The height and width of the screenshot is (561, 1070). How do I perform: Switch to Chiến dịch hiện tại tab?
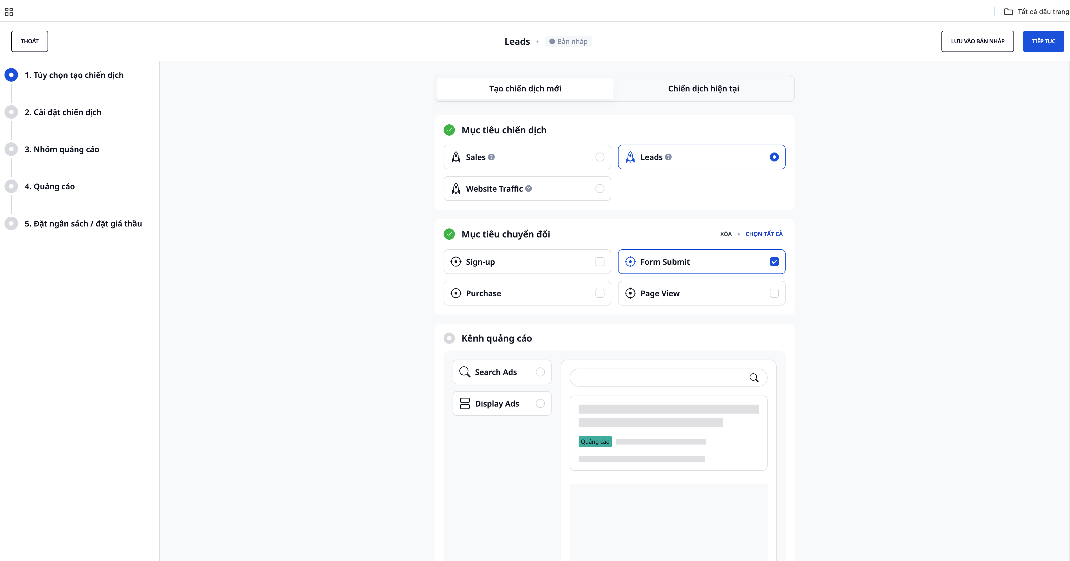click(x=703, y=89)
